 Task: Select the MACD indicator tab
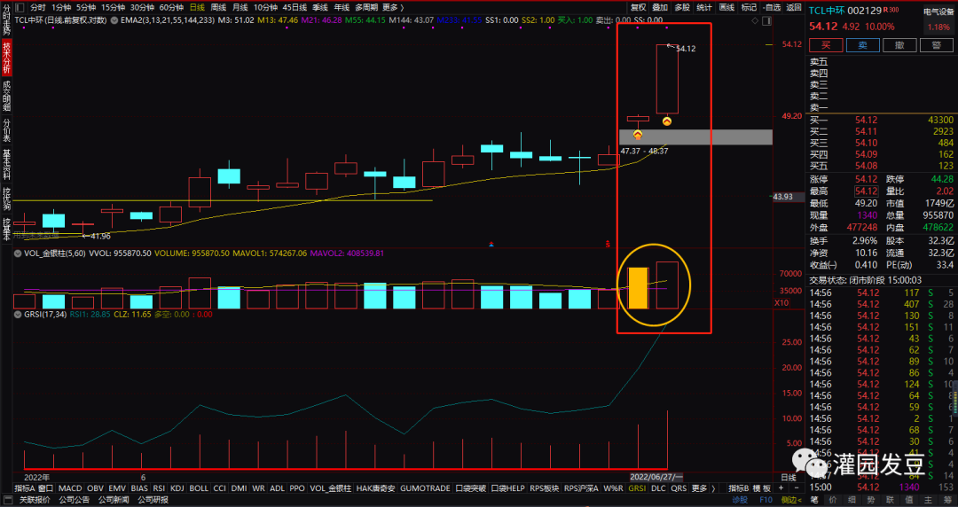coord(70,488)
